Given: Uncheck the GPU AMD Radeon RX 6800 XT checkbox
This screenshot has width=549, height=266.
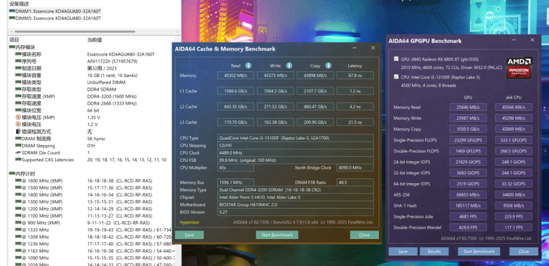Looking at the screenshot, I should pyautogui.click(x=395, y=59).
